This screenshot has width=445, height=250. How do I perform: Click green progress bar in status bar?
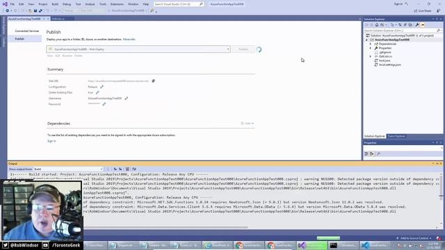tap(328, 238)
